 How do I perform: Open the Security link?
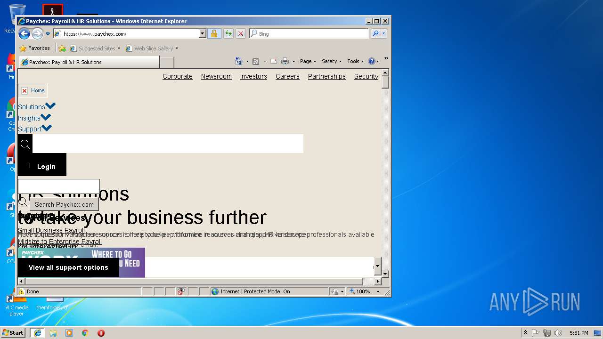(366, 76)
